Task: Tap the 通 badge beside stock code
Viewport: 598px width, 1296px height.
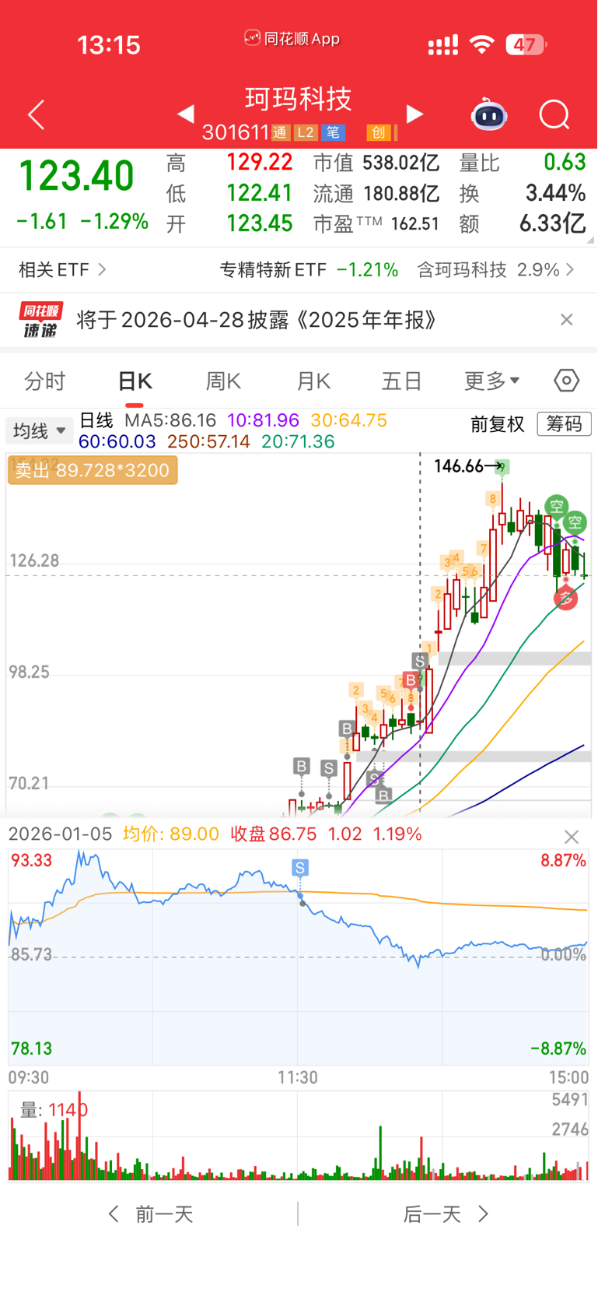Action: pyautogui.click(x=280, y=132)
